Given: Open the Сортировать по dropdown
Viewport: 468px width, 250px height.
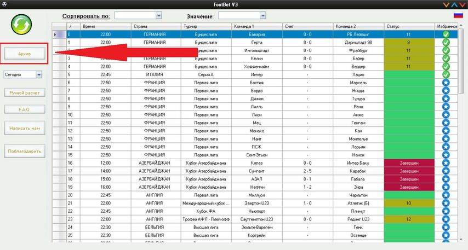Looking at the screenshot, I should [x=138, y=15].
